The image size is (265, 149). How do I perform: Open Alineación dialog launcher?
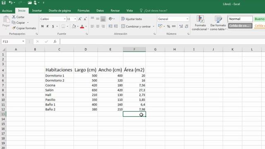(154, 34)
